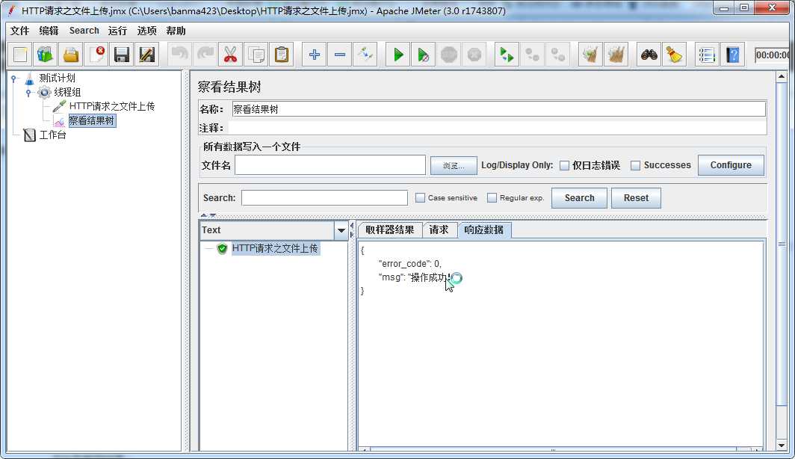Tick the Regular exp. checkbox

(492, 198)
